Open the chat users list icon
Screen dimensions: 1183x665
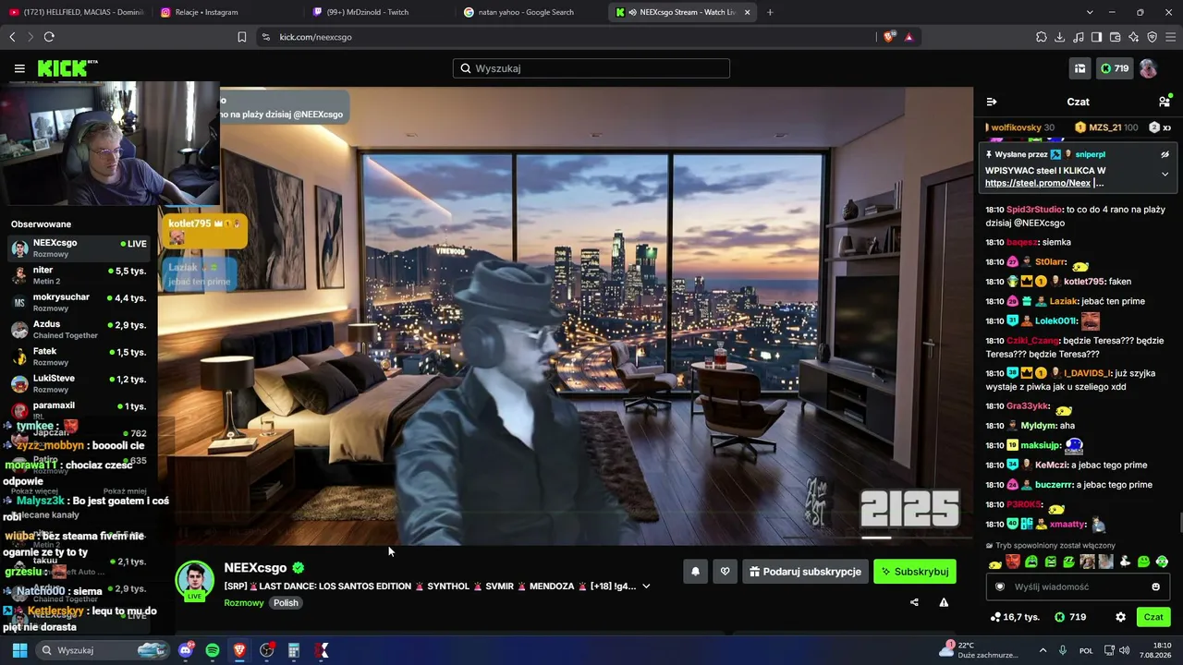point(1165,102)
